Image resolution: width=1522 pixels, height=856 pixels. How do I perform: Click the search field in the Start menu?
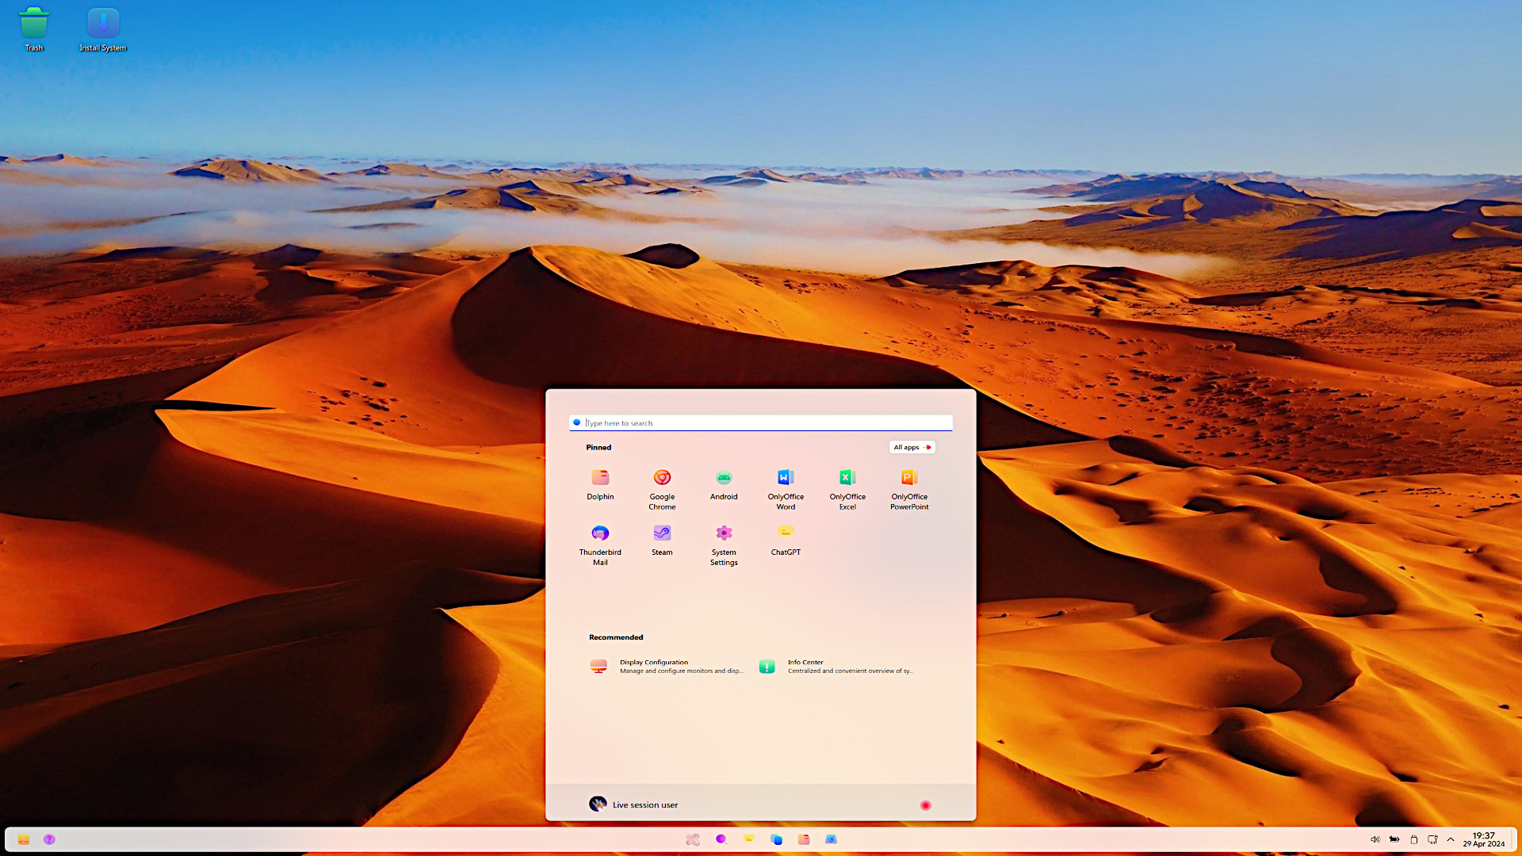point(760,422)
